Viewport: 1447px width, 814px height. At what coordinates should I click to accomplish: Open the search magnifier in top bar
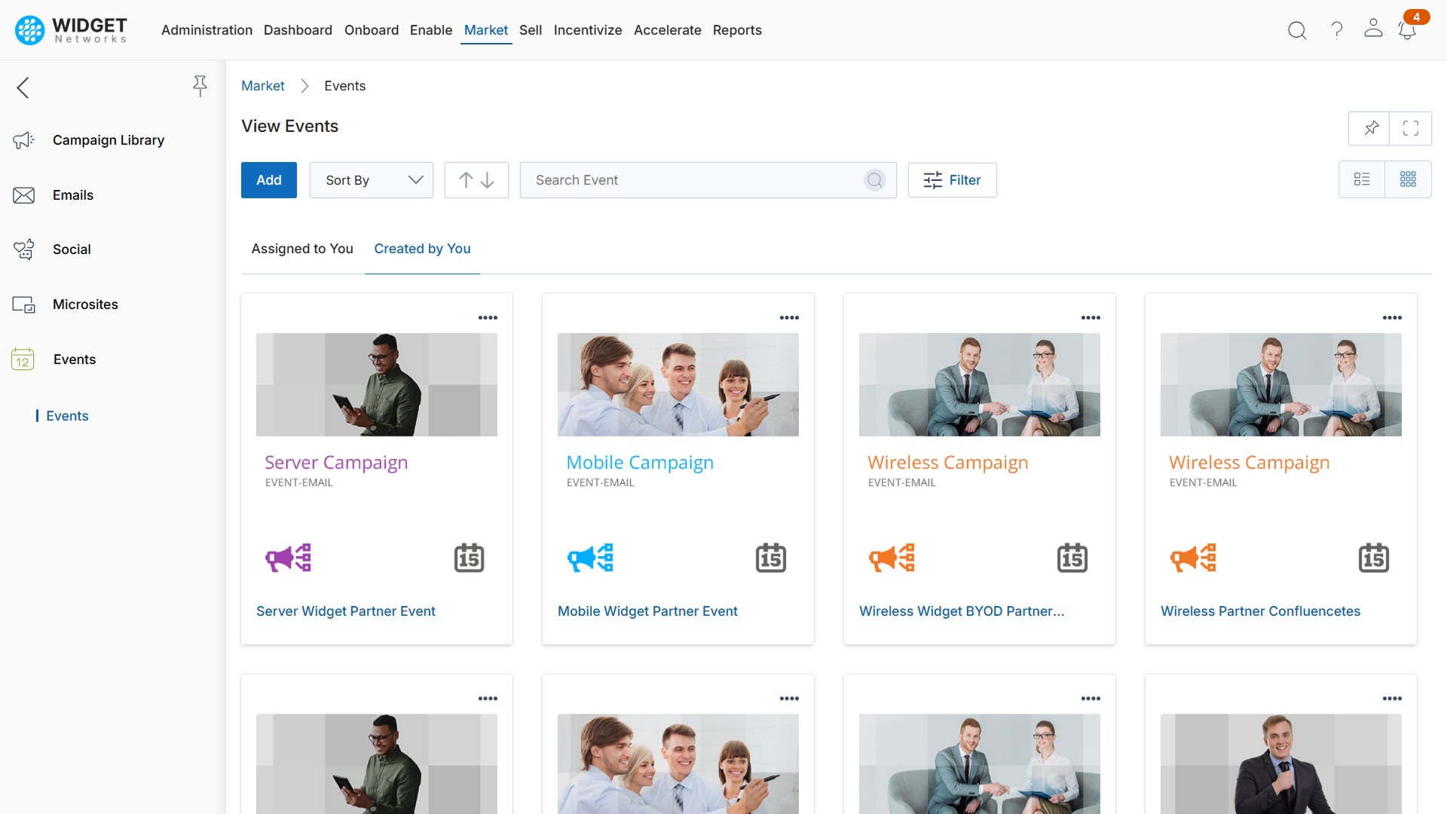pos(1297,30)
